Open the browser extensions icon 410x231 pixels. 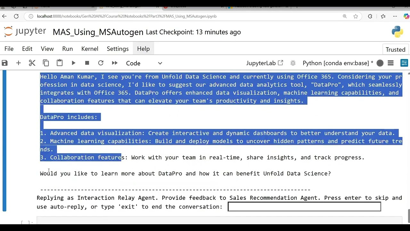point(370,16)
